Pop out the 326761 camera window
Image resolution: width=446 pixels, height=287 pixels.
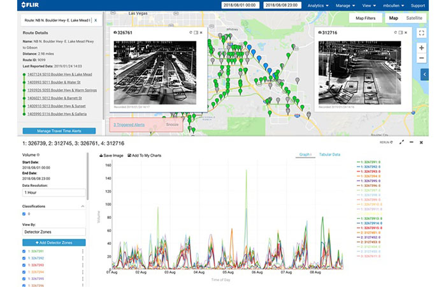coord(196,33)
